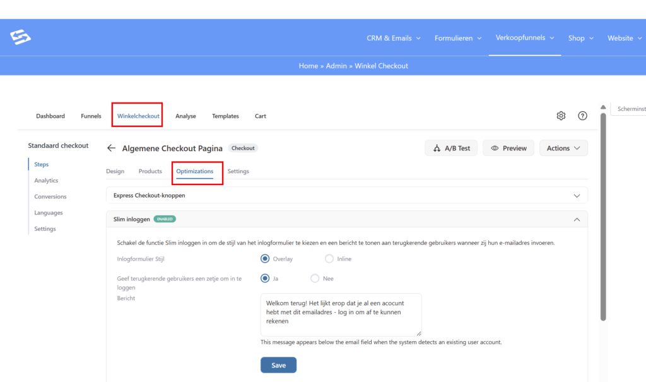Screen dimensions: 646x382
Task: Open the Verkoopfunnels menu
Action: point(525,38)
